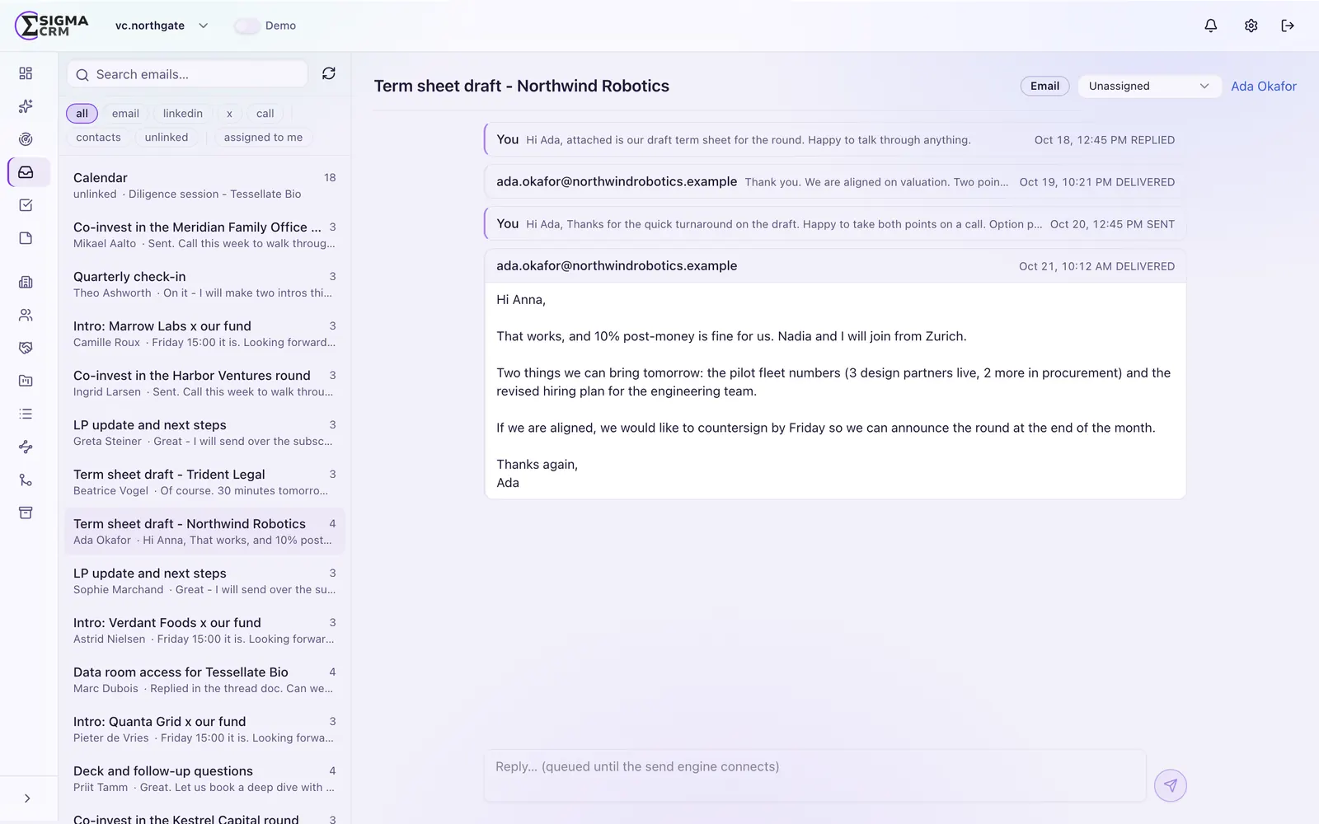This screenshot has width=1319, height=824.
Task: Open the companies building icon in sidebar
Action: click(26, 282)
